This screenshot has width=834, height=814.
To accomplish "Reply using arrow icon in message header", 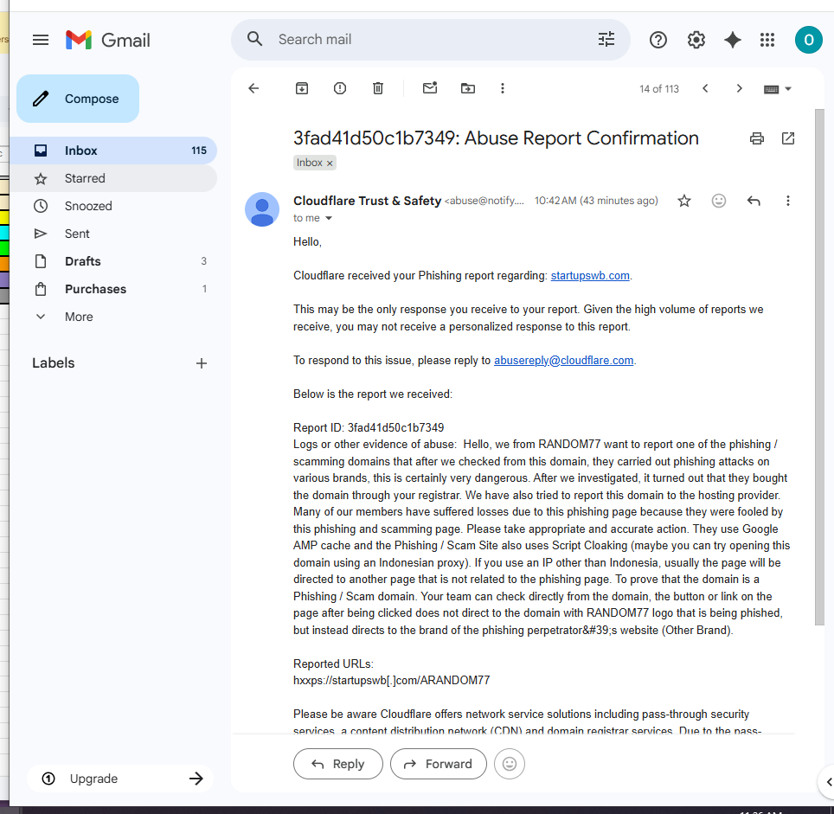I will coord(754,201).
